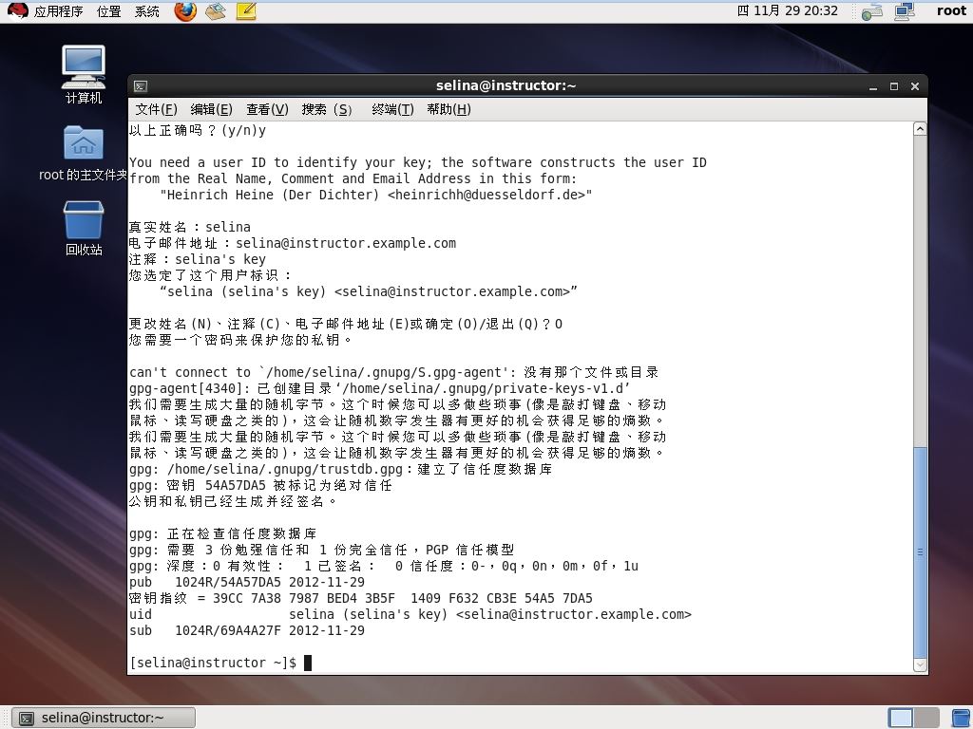This screenshot has width=973, height=729.
Task: Click the gpg-agent[4340] message line
Action: pyautogui.click(x=380, y=388)
